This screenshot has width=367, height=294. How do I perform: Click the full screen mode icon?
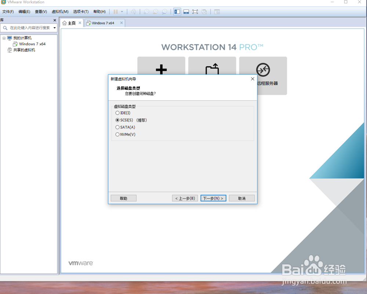[x=195, y=12]
